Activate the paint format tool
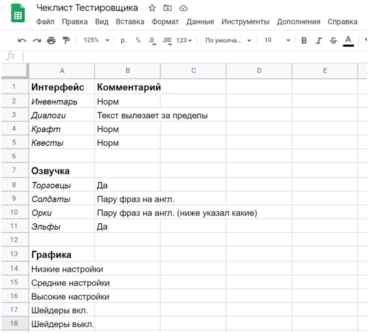Viewport: 368px width, 333px height. click(66, 40)
